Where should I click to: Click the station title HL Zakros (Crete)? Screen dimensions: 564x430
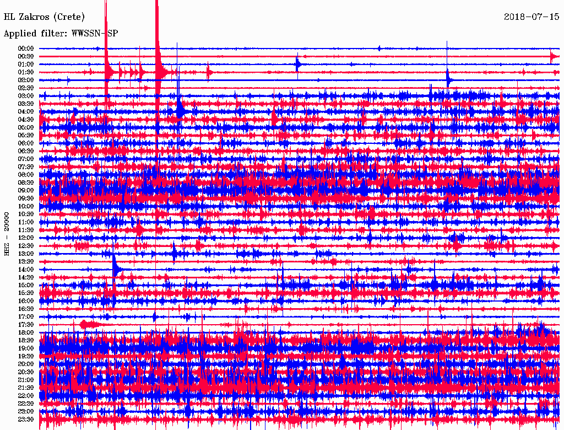point(44,17)
